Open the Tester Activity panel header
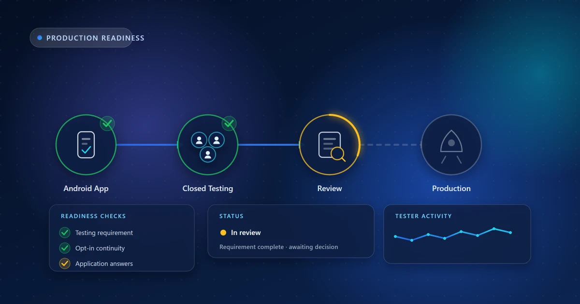The image size is (580, 304). point(423,216)
